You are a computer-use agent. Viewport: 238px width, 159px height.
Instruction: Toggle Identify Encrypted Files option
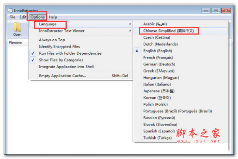[81, 46]
